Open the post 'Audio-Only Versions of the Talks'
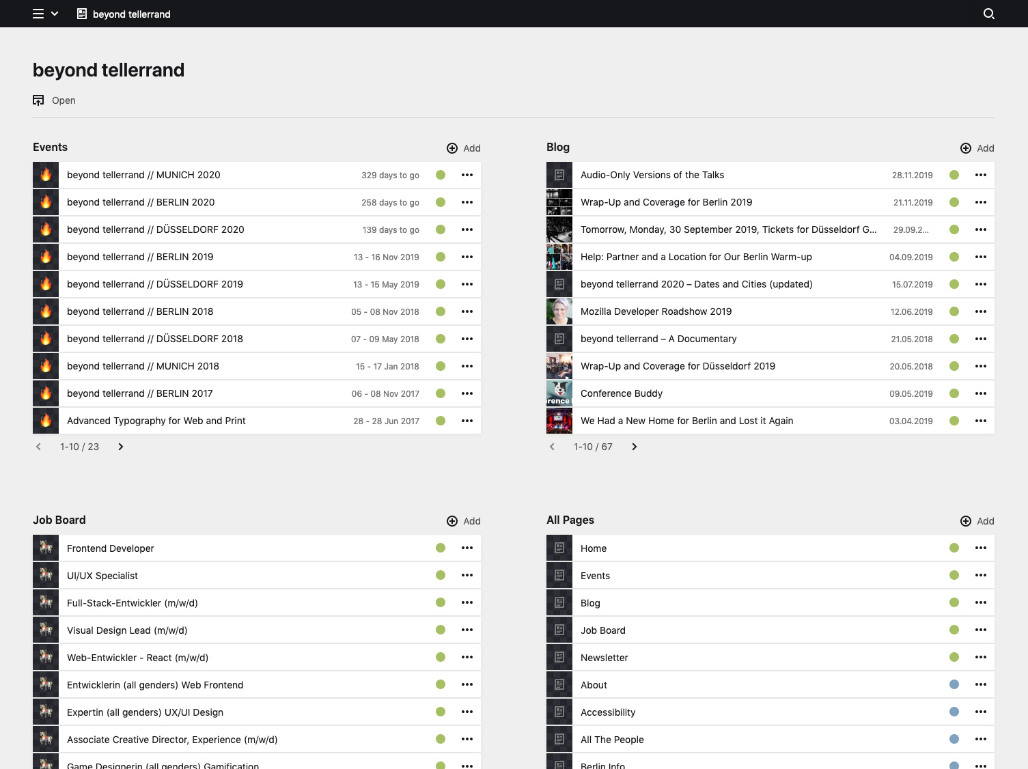Image resolution: width=1028 pixels, height=769 pixels. 652,175
